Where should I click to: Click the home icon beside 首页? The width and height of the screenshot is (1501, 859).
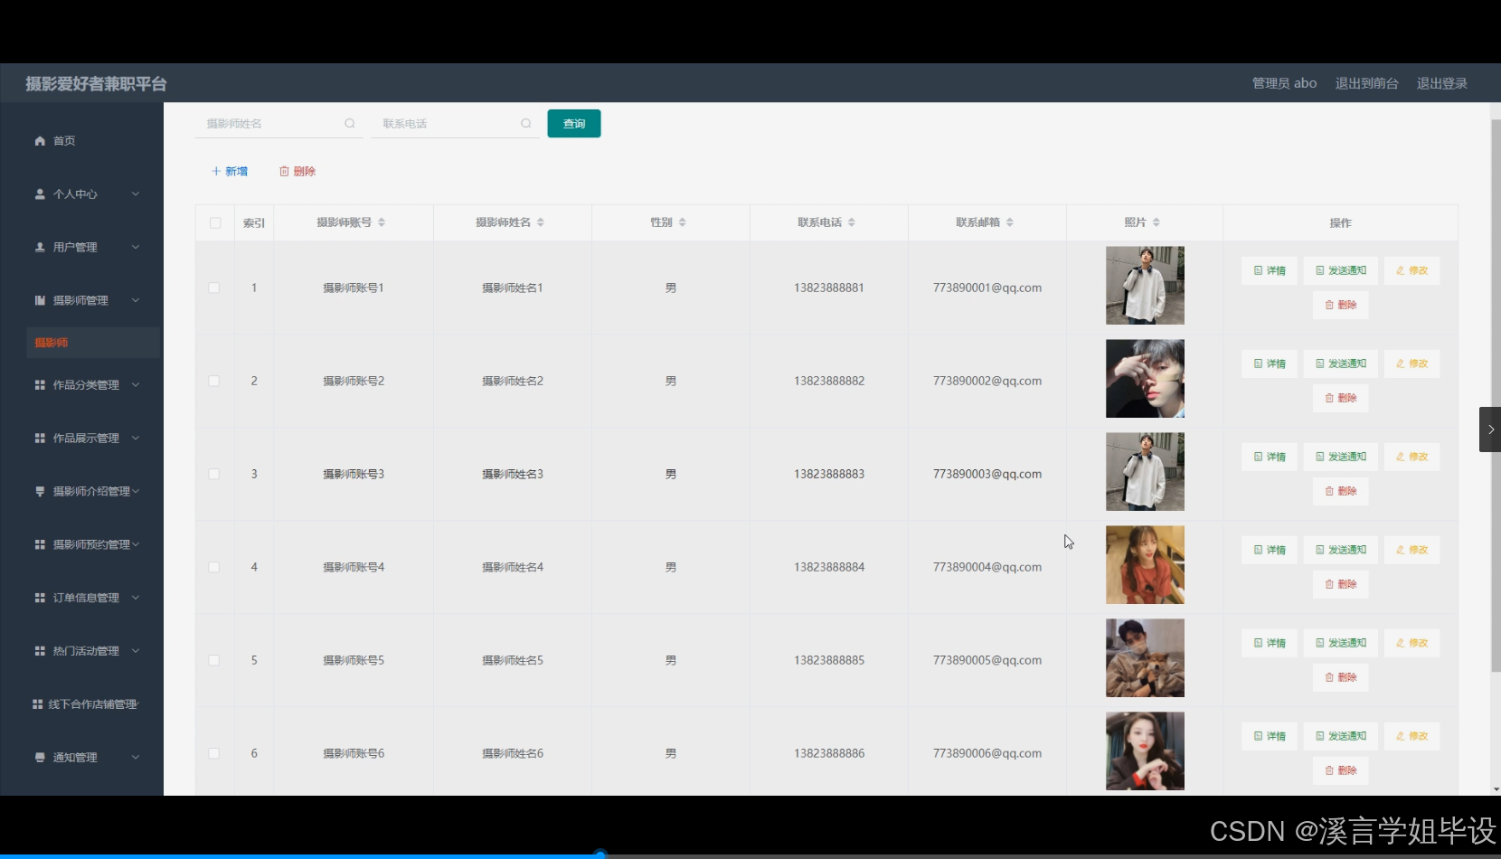point(40,141)
